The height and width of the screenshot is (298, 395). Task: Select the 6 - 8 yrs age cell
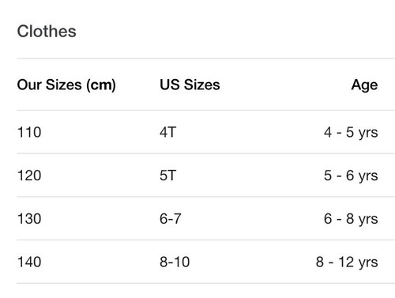coord(351,219)
